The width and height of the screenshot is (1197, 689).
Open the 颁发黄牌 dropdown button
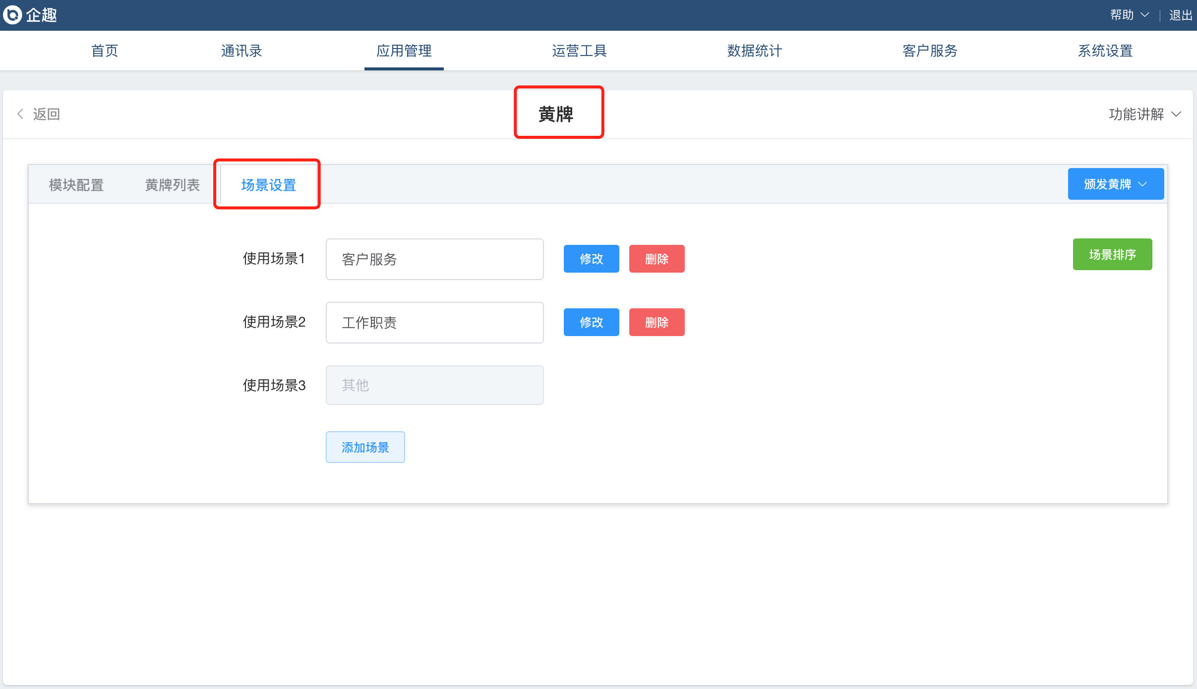click(x=1115, y=184)
